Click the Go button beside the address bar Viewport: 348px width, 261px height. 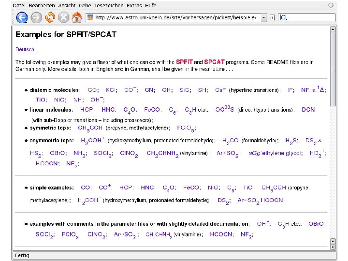pos(272,17)
